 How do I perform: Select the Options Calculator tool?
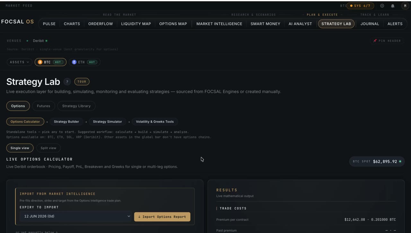(x=25, y=122)
